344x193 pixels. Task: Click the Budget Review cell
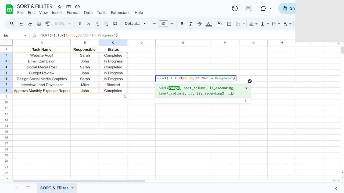tap(42, 73)
